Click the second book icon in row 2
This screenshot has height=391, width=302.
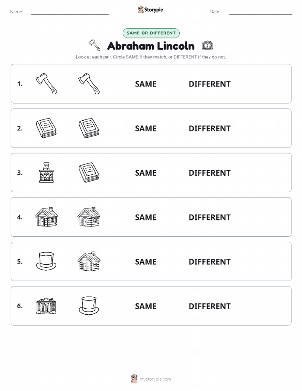[x=89, y=128]
